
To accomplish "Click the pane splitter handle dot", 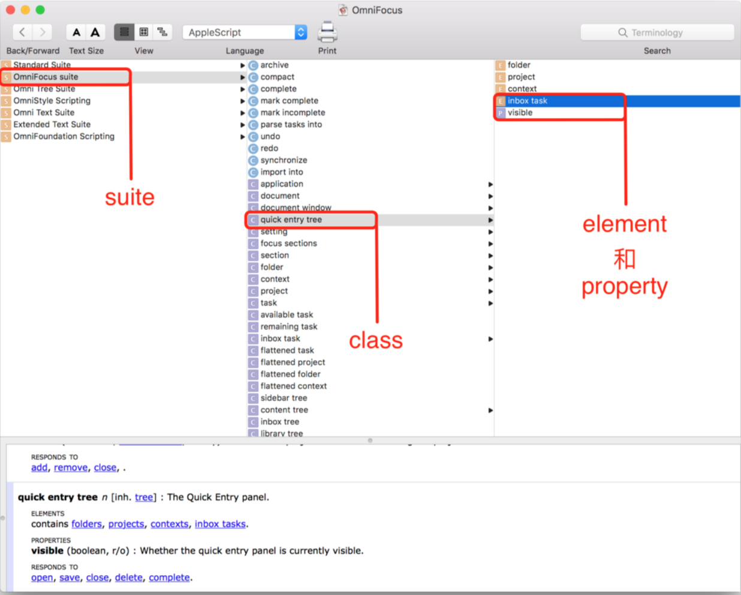I will point(370,440).
